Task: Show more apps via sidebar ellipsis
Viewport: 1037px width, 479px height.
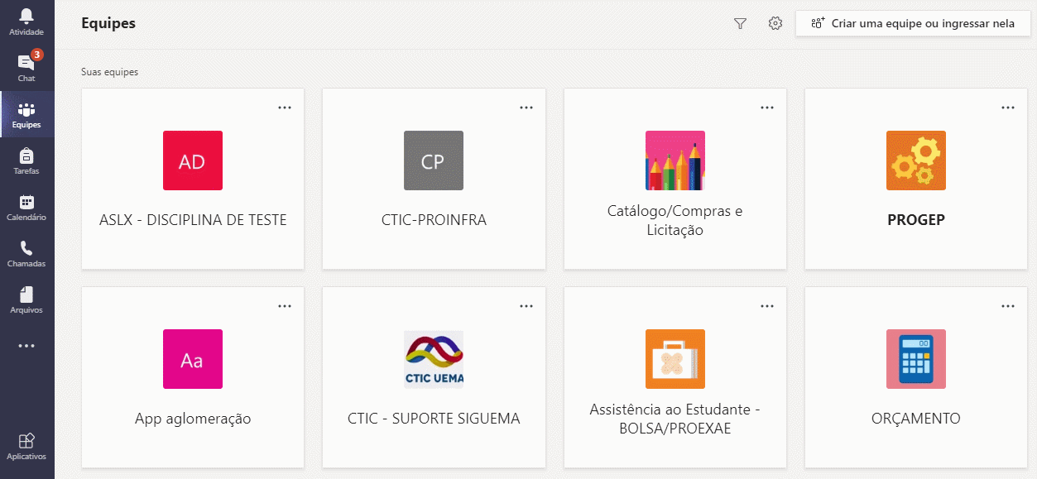Action: pos(26,346)
